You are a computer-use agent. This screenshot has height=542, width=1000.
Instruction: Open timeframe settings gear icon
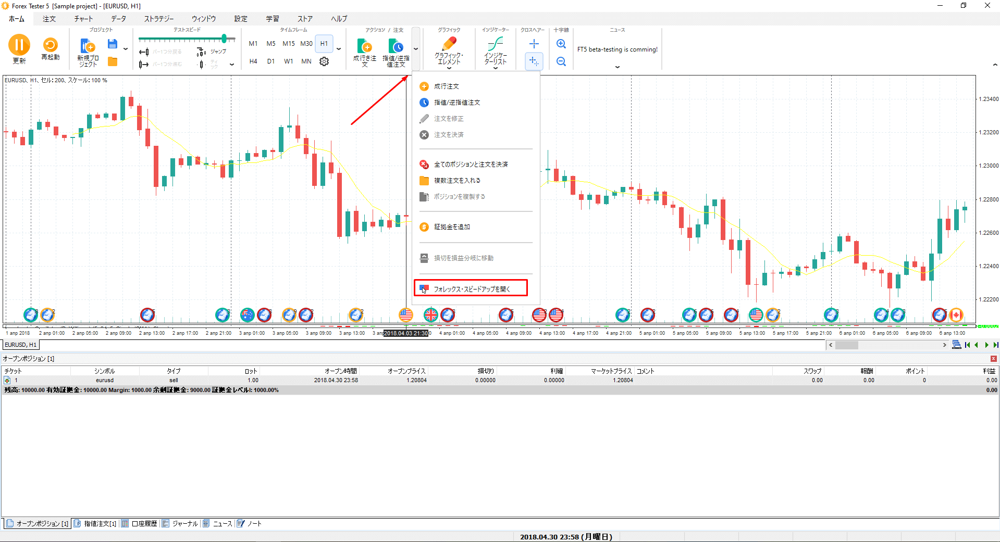click(324, 61)
